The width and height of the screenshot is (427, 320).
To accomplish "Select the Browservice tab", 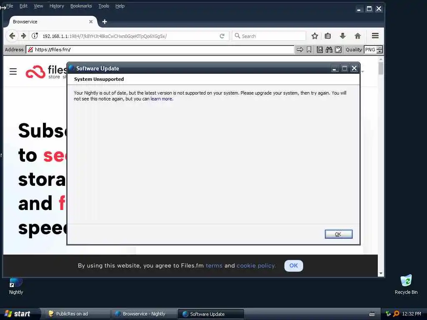I will (52, 22).
